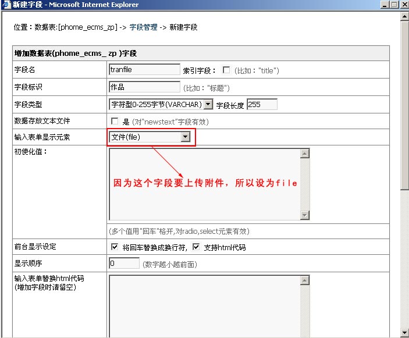Toggle the 支持html代码 checkbox
This screenshot has height=338, width=409.
(196, 247)
